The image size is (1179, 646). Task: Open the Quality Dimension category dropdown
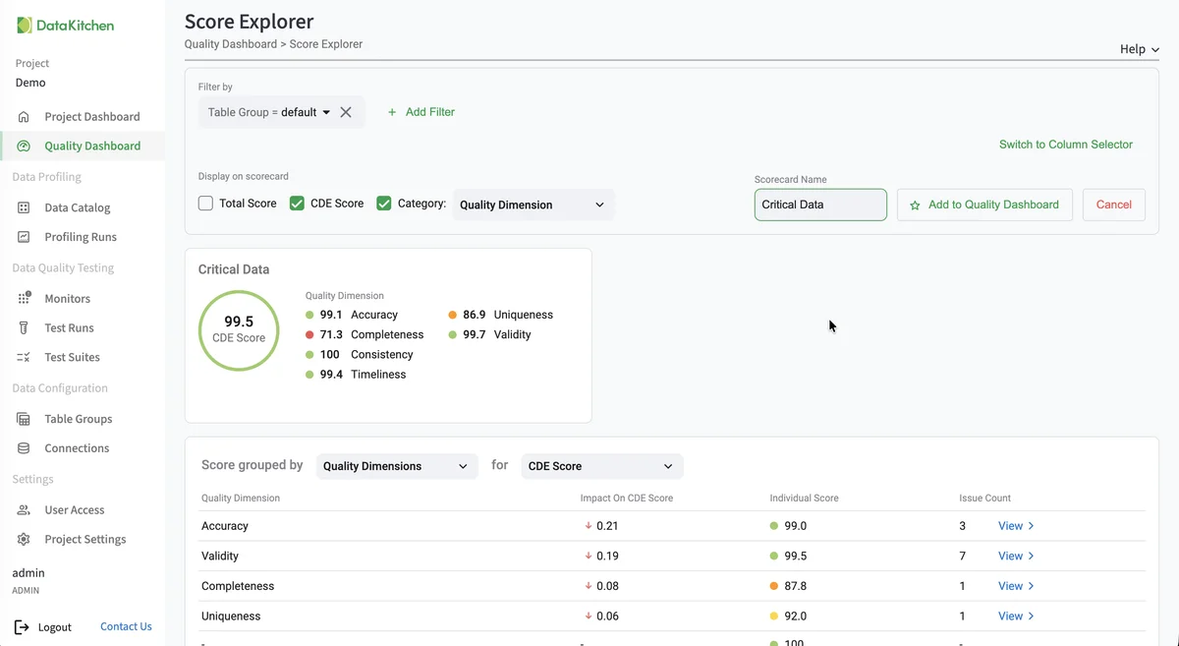[x=533, y=205]
